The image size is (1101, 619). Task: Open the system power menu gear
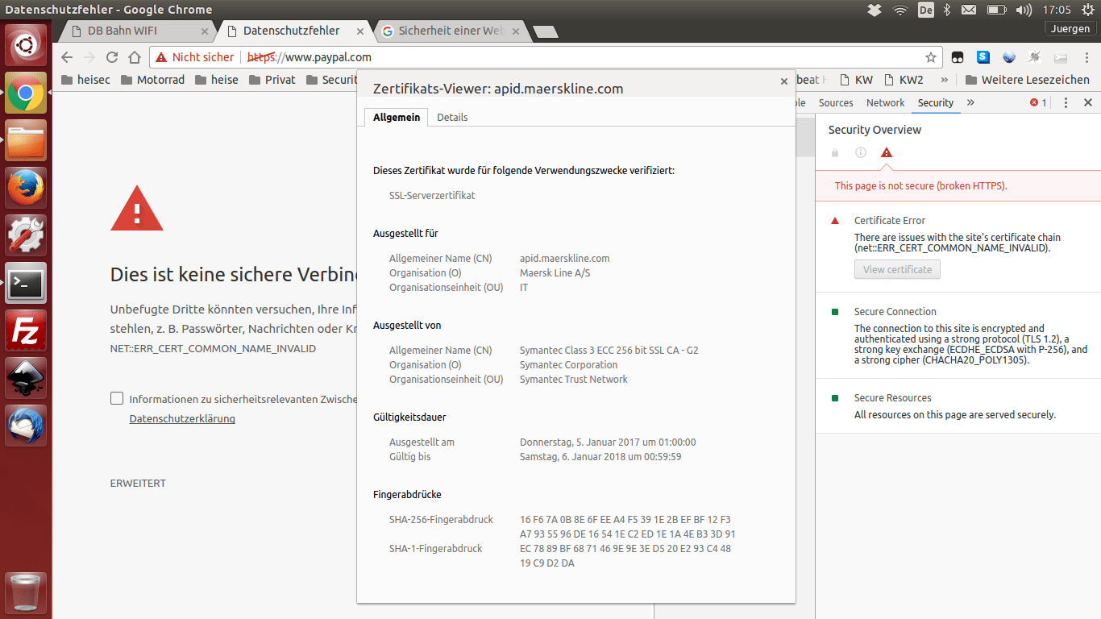(1086, 10)
